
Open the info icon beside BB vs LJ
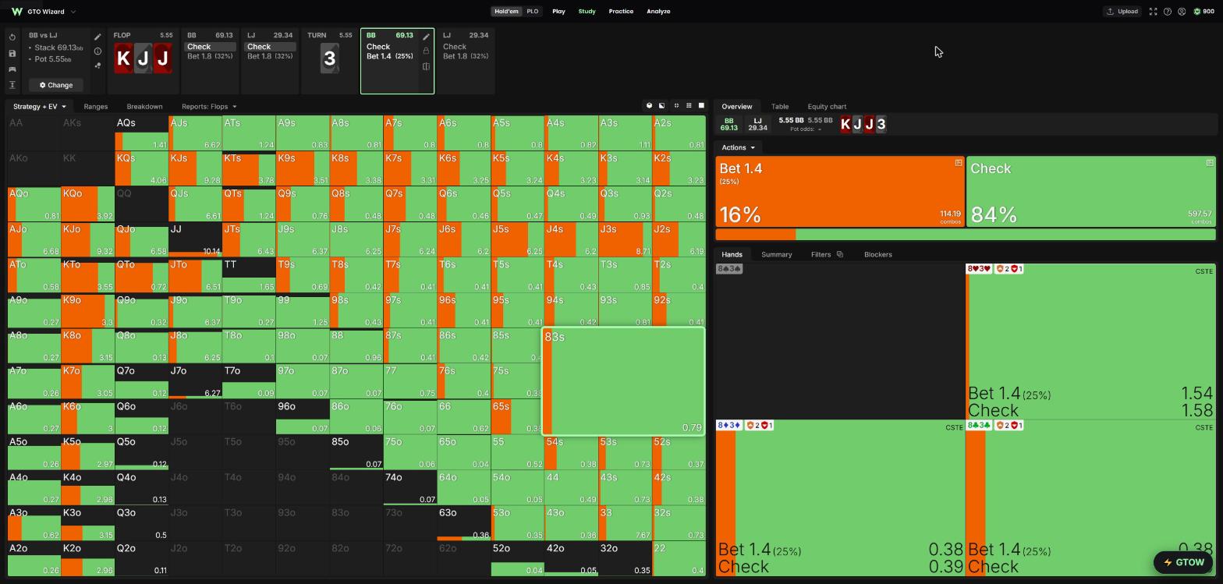tap(97, 51)
